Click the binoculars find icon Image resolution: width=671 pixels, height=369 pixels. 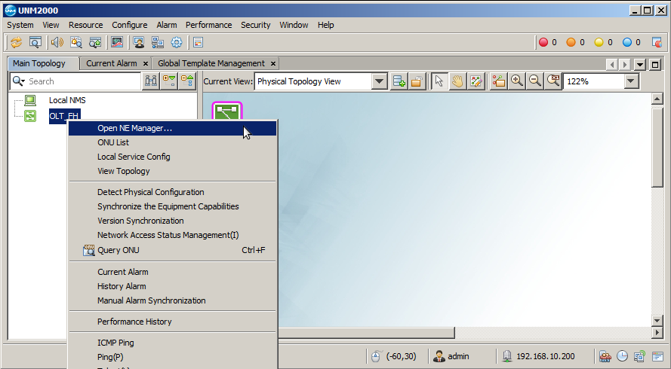(x=151, y=81)
